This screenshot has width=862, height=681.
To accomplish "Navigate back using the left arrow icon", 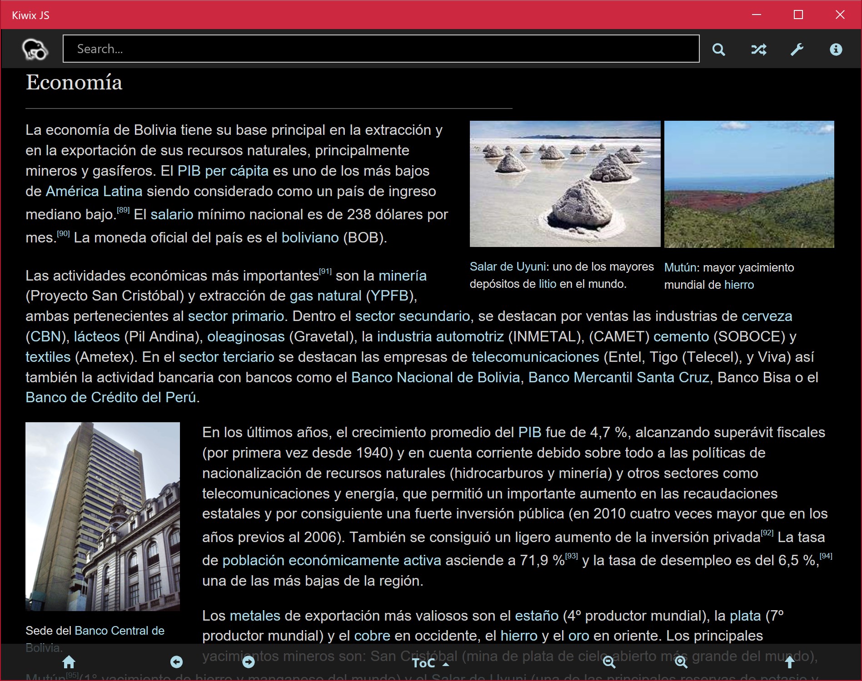I will [176, 662].
